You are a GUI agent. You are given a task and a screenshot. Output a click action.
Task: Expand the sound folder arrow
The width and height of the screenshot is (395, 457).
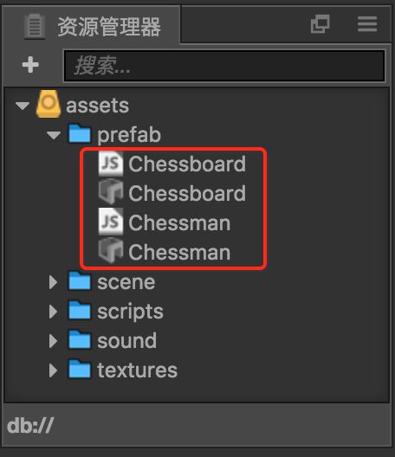tap(53, 341)
